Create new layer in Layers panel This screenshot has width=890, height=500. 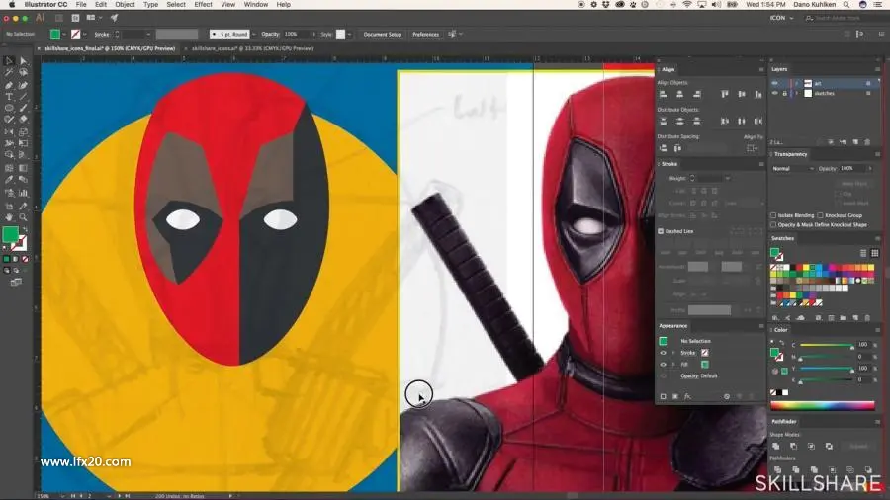[855, 142]
